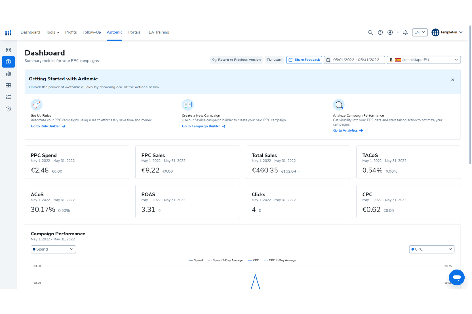Go to the Portals nav item

(x=134, y=32)
